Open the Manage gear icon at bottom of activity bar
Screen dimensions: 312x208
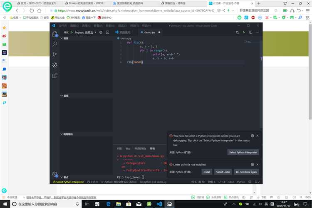55,174
